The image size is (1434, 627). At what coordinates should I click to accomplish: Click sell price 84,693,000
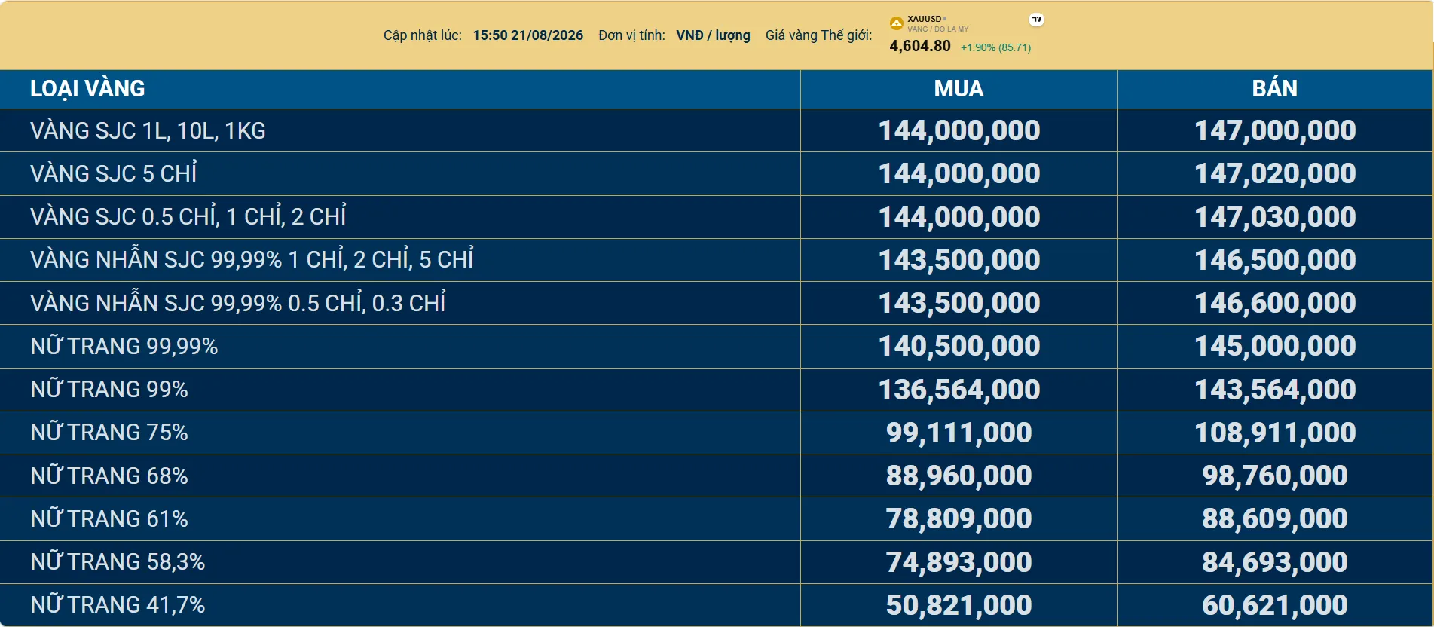point(1275,562)
